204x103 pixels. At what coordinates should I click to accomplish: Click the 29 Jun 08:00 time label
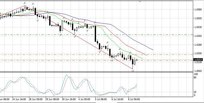pyautogui.click(x=52, y=99)
